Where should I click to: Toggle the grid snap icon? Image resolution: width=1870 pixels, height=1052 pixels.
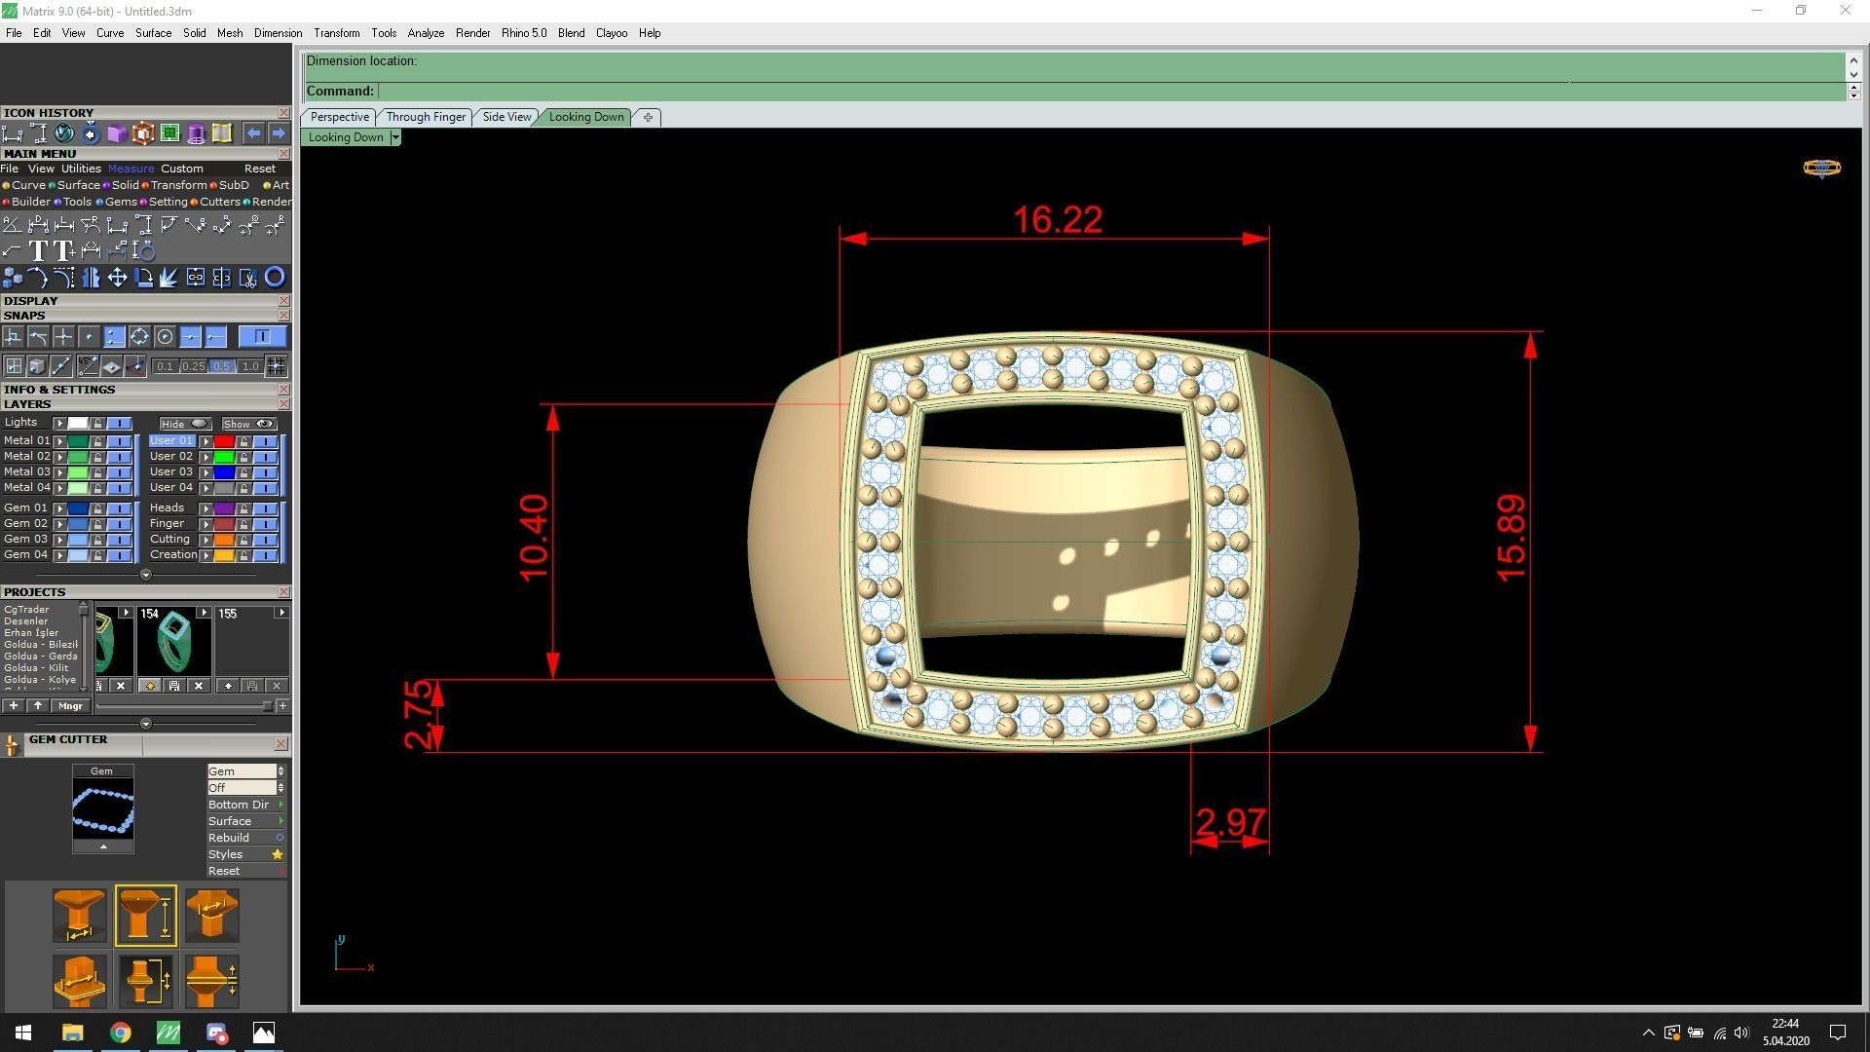coord(276,366)
